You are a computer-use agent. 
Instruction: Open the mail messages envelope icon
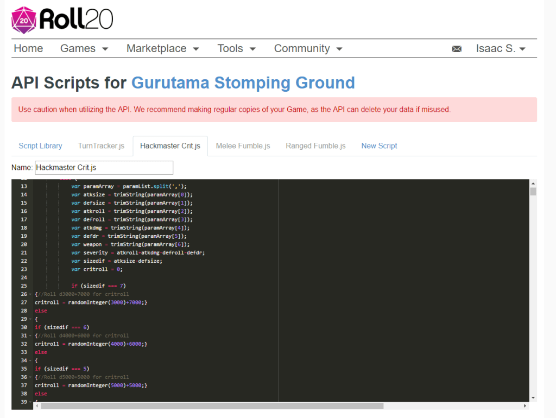pyautogui.click(x=457, y=48)
